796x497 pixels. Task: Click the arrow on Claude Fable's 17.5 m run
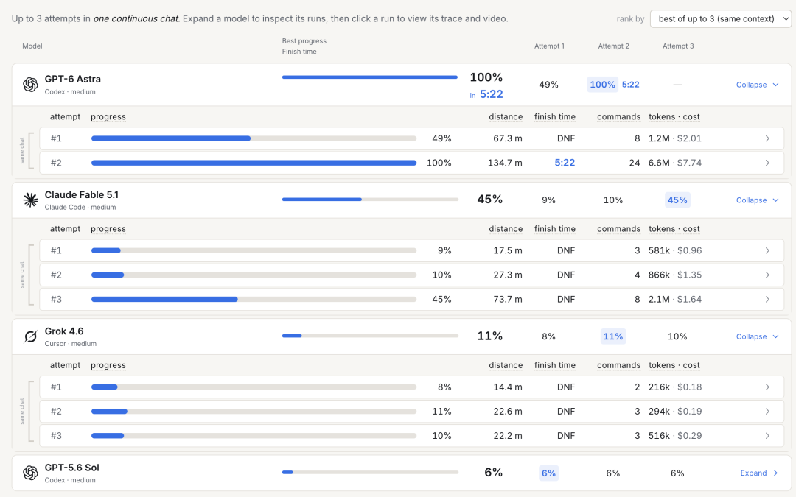point(767,250)
